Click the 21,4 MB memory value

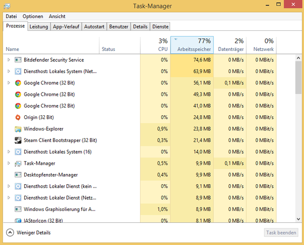point(202,140)
